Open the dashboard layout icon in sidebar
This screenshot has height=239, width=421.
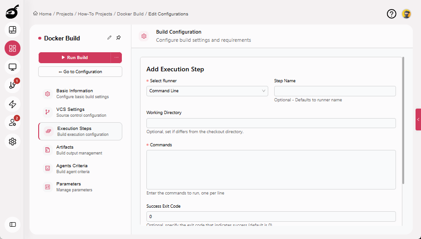pyautogui.click(x=12, y=30)
